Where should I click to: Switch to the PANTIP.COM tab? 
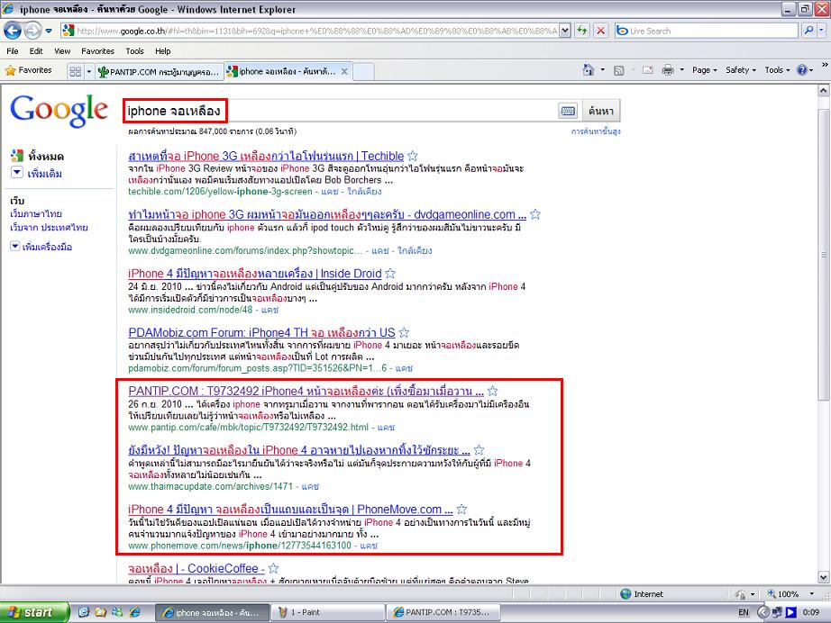(x=160, y=71)
